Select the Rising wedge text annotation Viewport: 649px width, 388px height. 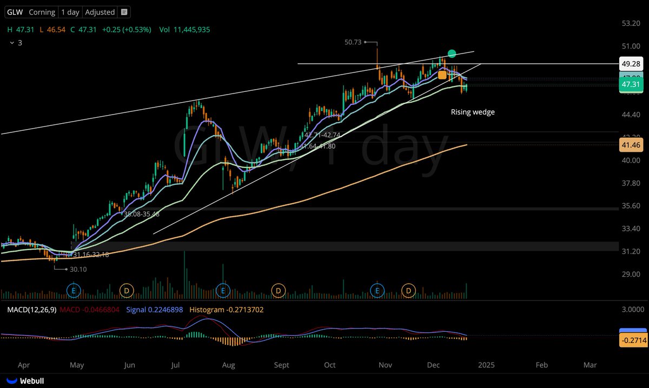pyautogui.click(x=473, y=112)
